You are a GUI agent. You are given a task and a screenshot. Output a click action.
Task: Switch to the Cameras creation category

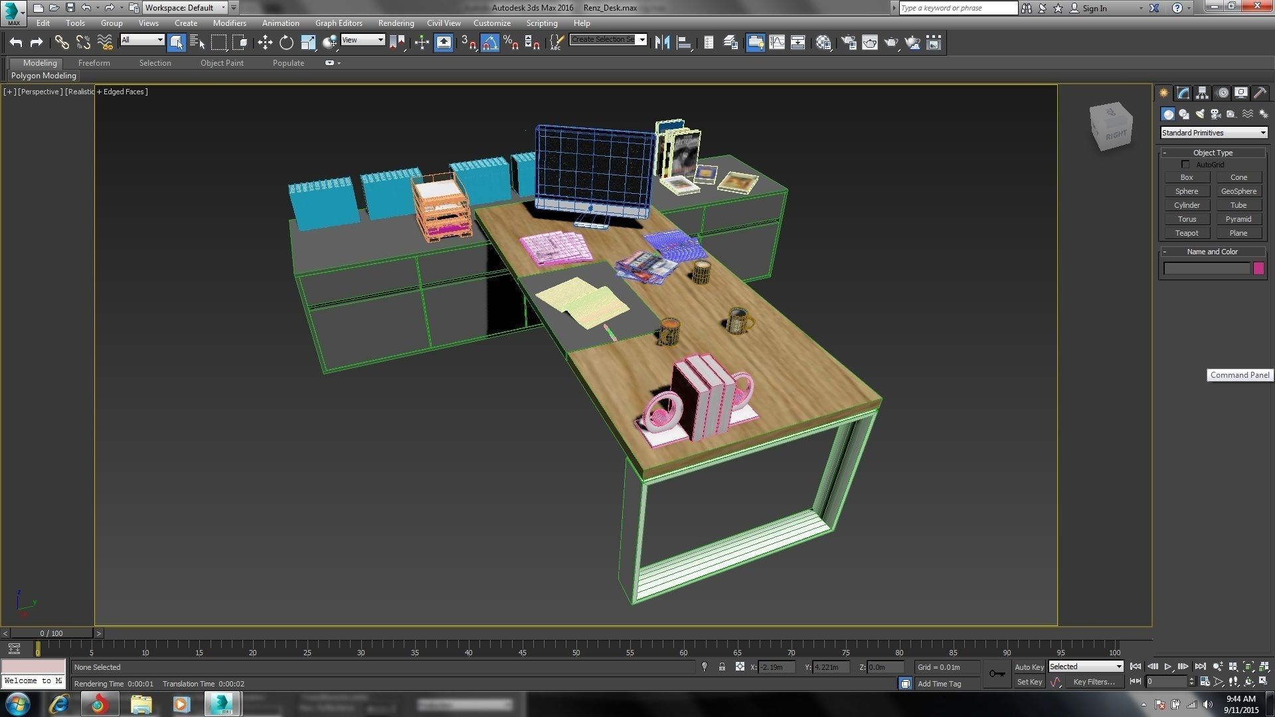1216,114
